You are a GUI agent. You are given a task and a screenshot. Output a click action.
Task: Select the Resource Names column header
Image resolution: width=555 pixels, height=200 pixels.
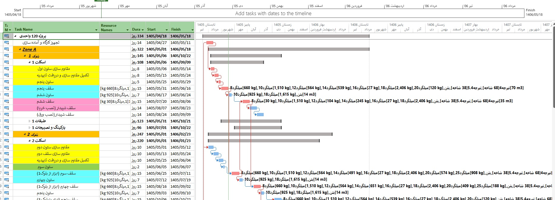(115, 27)
